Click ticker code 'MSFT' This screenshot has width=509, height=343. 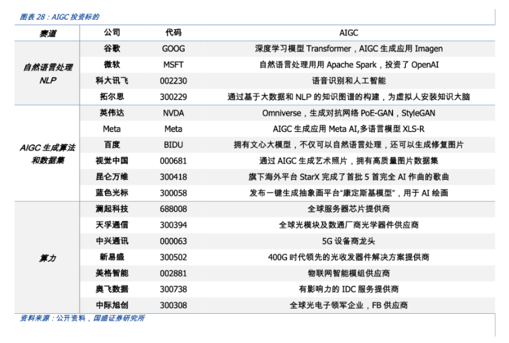[174, 65]
